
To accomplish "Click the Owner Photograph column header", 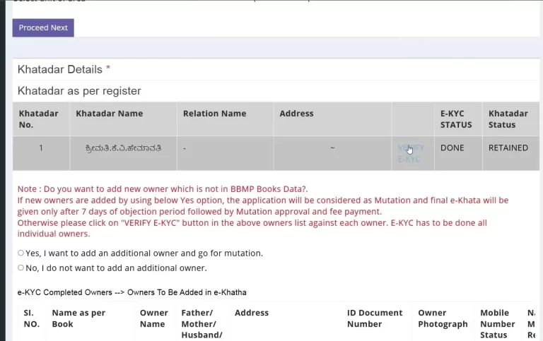I will pos(443,318).
